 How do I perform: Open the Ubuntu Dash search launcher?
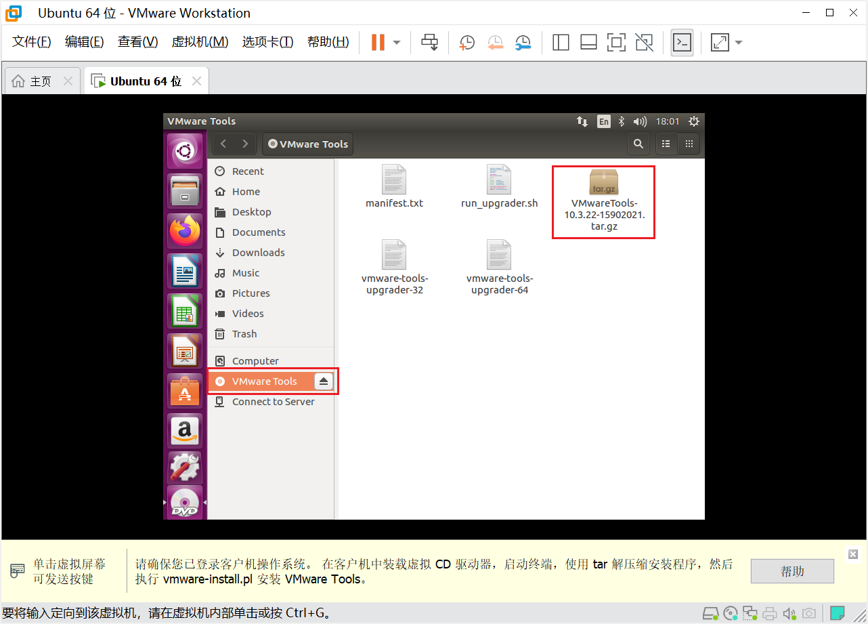(185, 151)
